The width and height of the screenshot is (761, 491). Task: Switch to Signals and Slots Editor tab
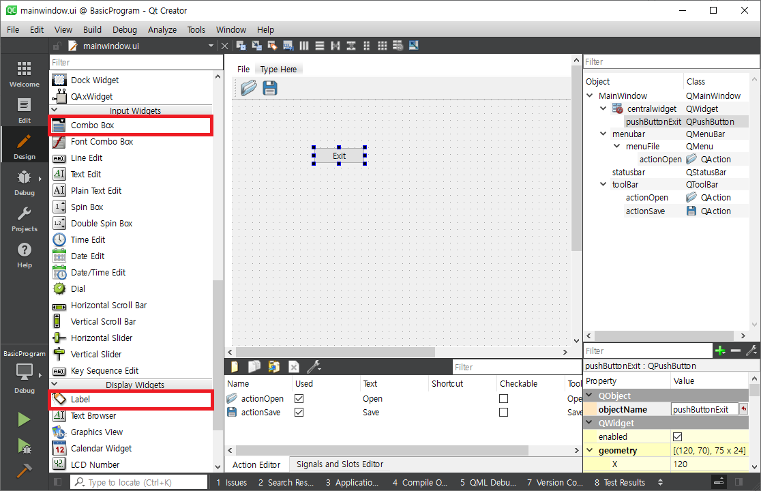click(x=340, y=464)
